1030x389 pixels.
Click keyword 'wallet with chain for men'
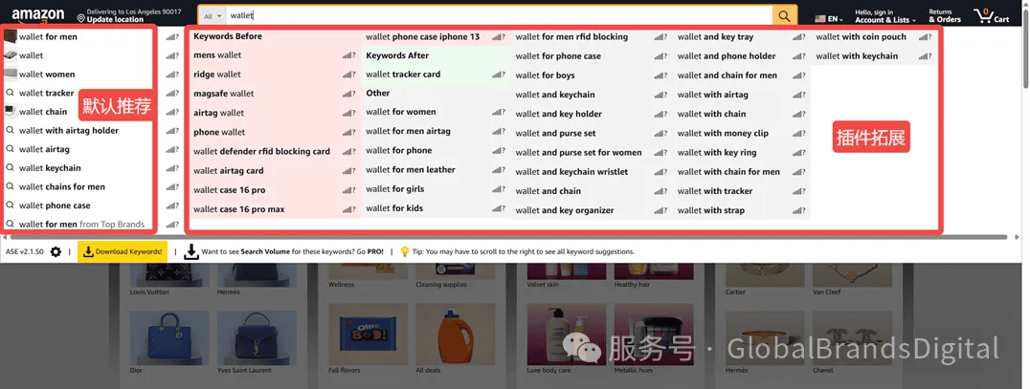(x=728, y=172)
